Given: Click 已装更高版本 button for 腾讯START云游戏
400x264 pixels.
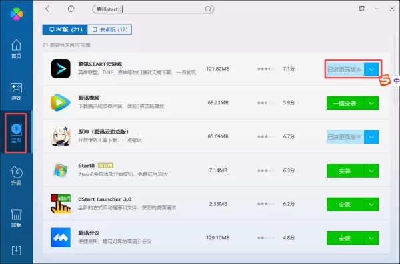Looking at the screenshot, I should tap(345, 69).
